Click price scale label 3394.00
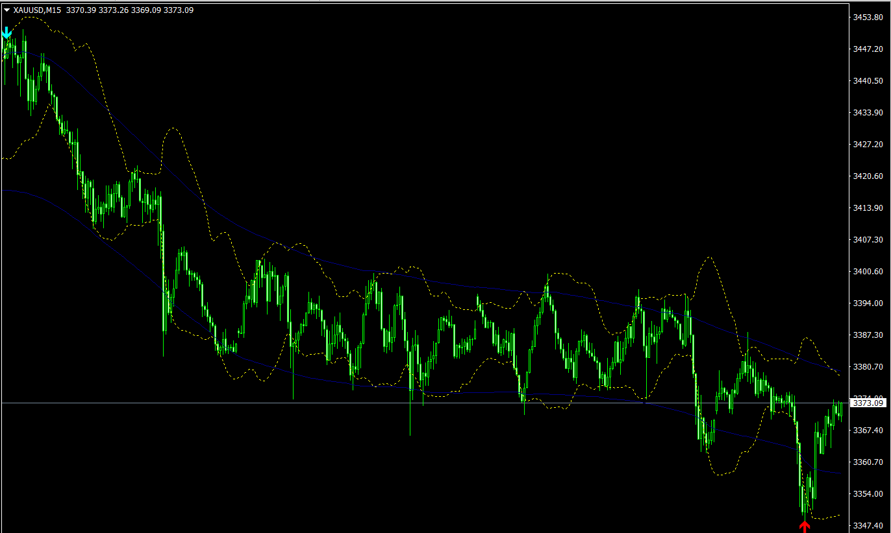891x533 pixels. (868, 303)
